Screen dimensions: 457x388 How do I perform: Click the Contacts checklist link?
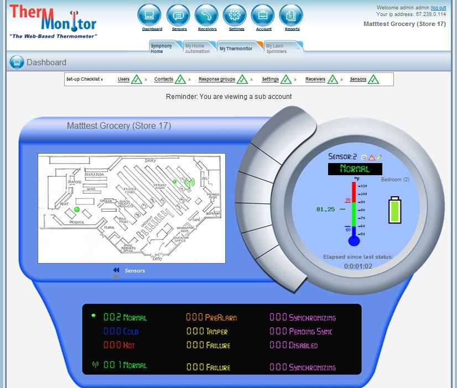(164, 80)
